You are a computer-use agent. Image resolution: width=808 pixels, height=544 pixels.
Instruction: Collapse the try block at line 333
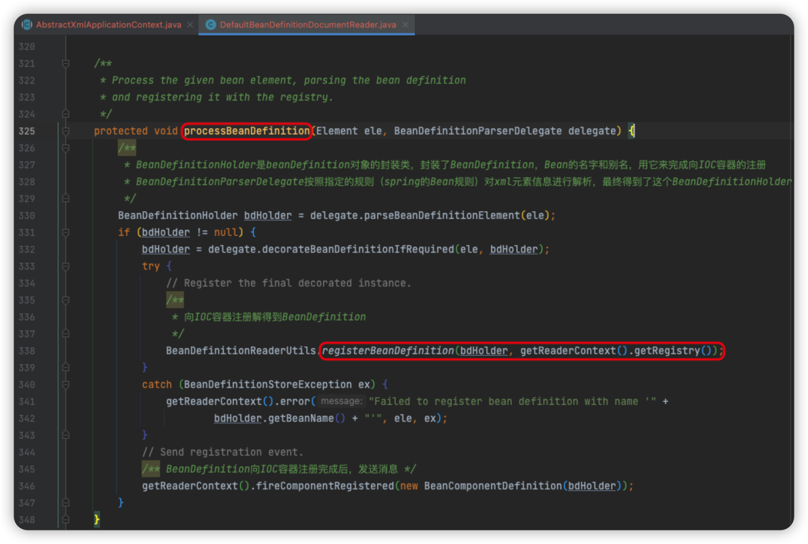click(66, 266)
